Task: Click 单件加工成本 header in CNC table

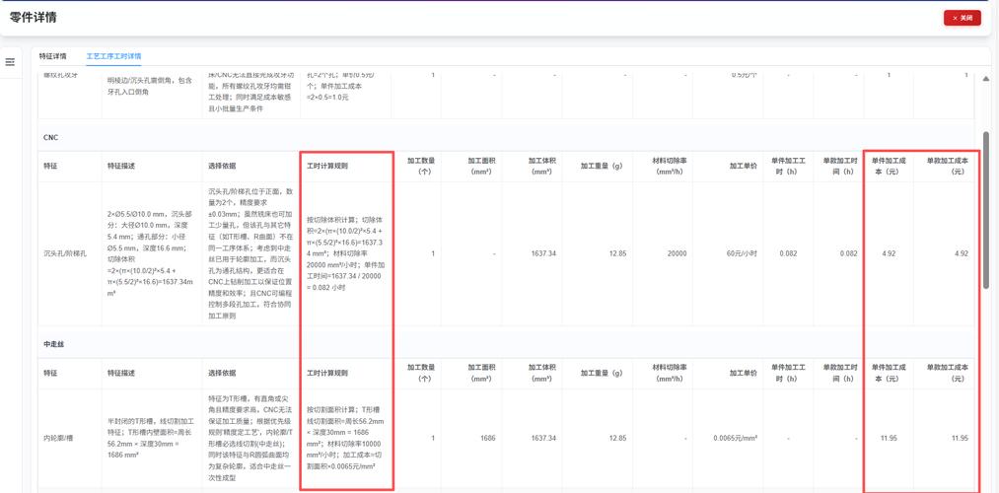Action: pos(891,166)
